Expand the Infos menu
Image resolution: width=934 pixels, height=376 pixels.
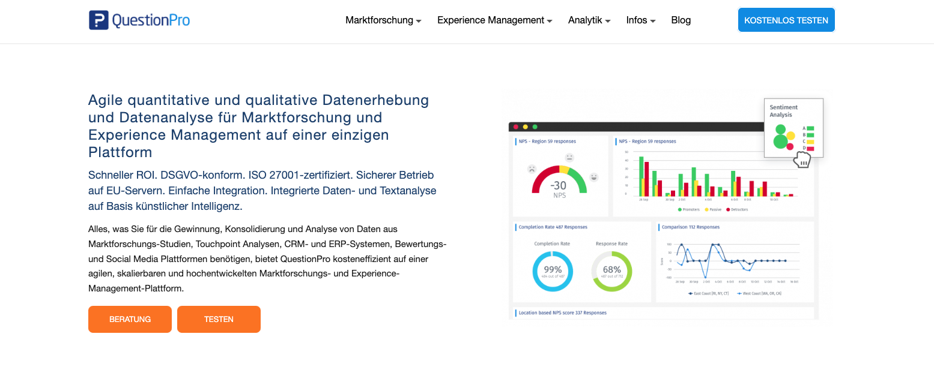click(640, 20)
